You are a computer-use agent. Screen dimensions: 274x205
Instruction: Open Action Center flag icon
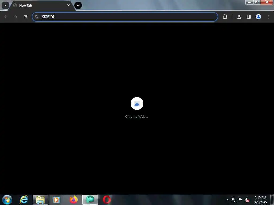(241, 200)
